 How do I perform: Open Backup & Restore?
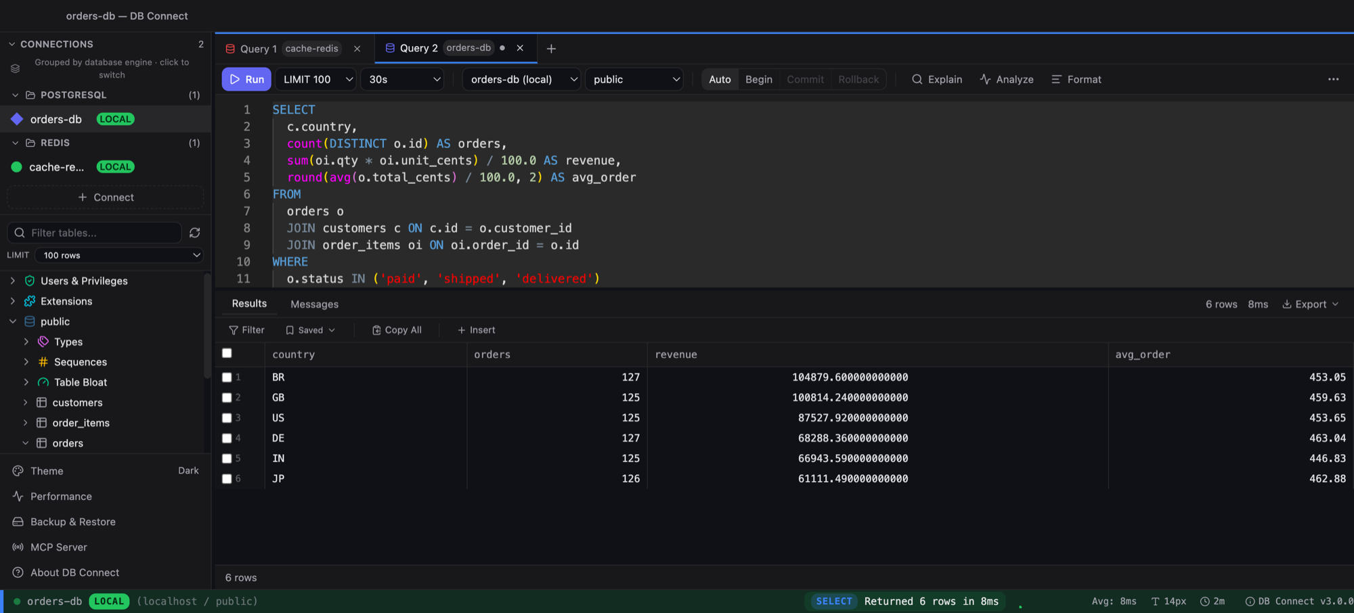[73, 522]
